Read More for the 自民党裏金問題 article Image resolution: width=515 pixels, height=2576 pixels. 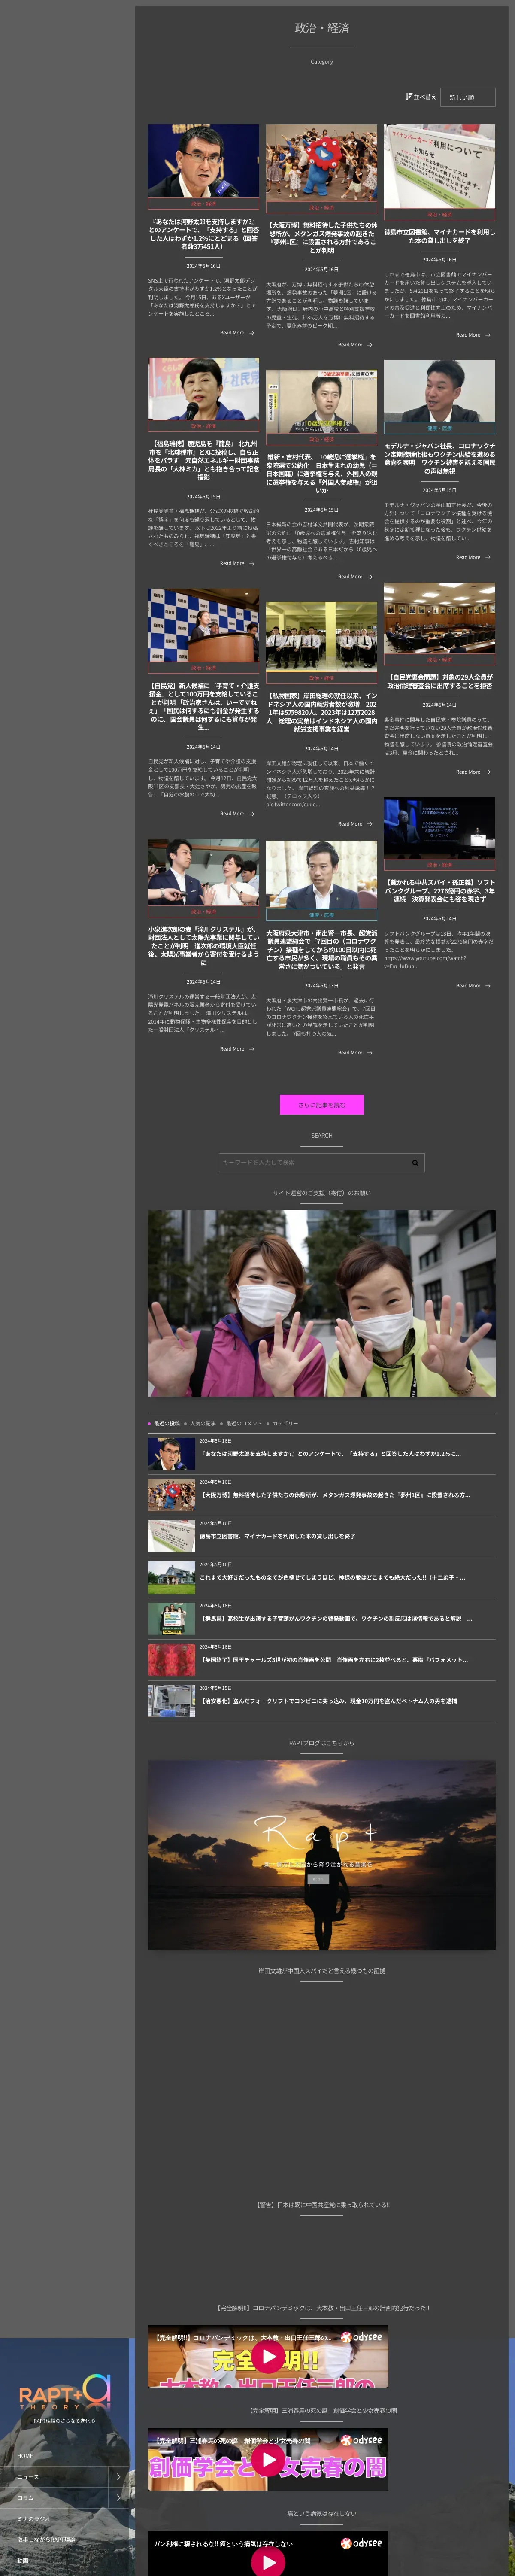coord(473,772)
